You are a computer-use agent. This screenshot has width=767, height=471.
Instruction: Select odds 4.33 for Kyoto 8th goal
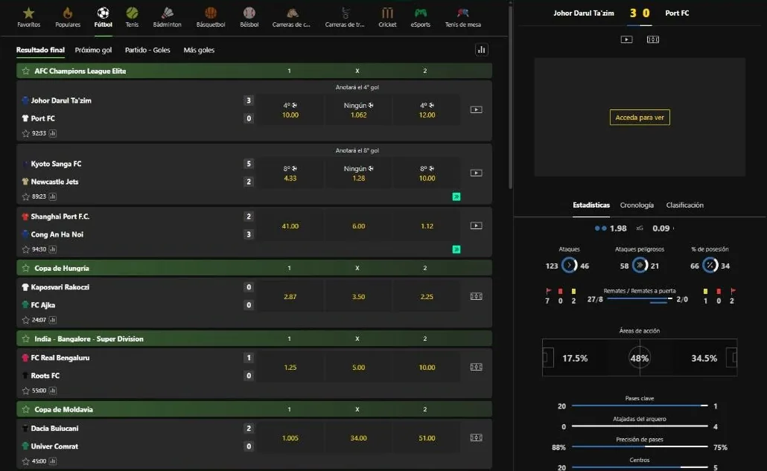click(290, 173)
